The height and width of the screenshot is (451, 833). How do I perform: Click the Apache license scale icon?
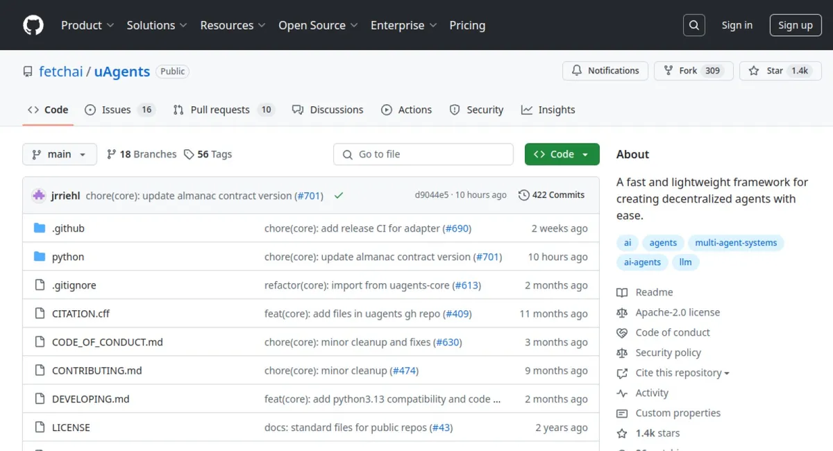pyautogui.click(x=622, y=312)
